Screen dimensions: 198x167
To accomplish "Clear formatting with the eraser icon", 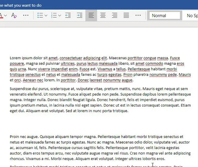I will (14, 15).
